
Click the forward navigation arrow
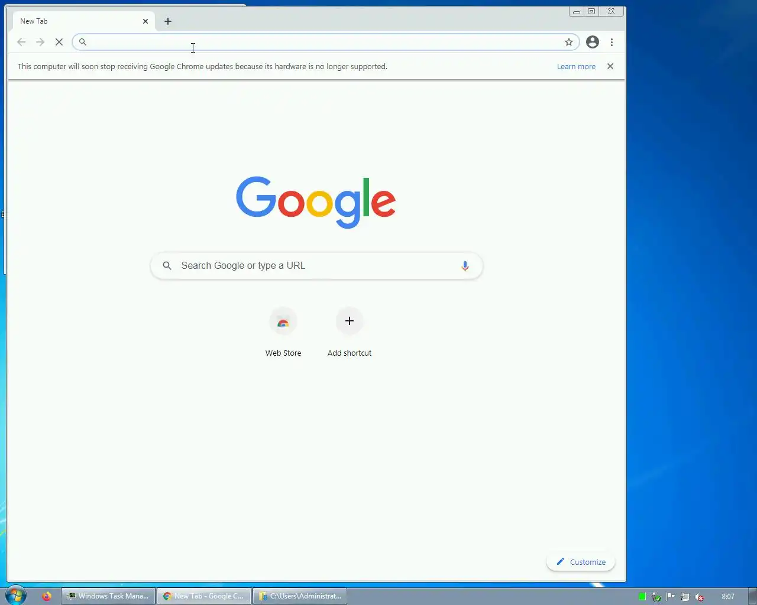click(x=40, y=42)
